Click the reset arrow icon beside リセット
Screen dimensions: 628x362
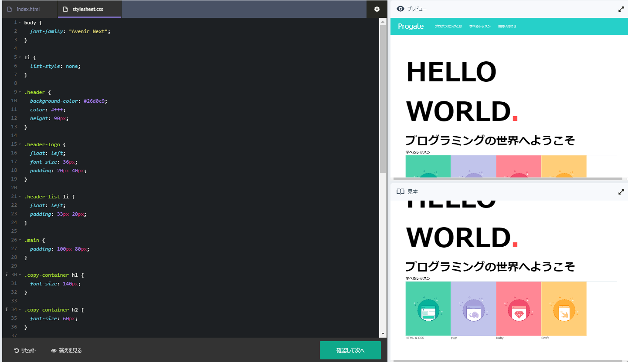coord(17,350)
